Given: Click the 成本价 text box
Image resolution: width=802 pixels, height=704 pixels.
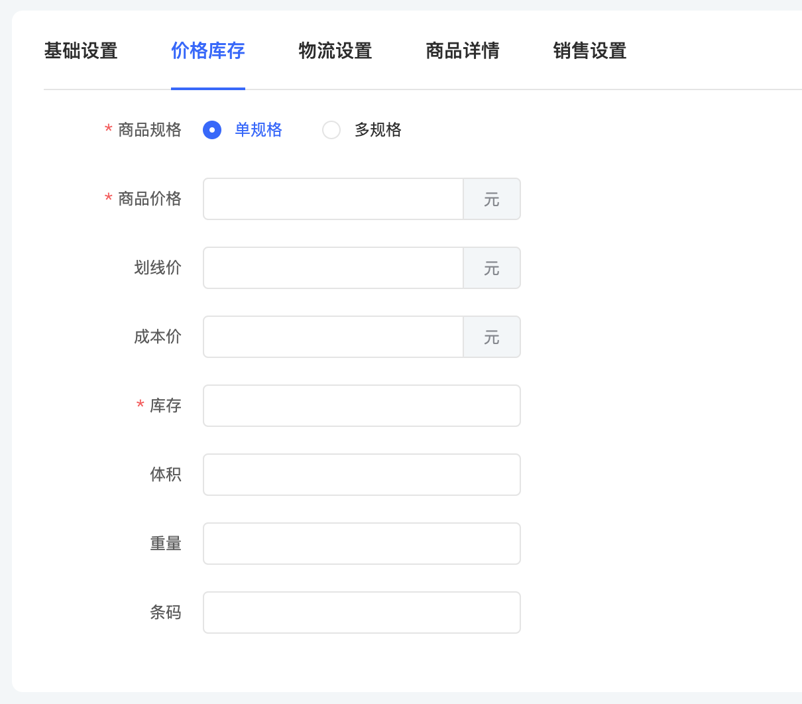Looking at the screenshot, I should click(333, 337).
